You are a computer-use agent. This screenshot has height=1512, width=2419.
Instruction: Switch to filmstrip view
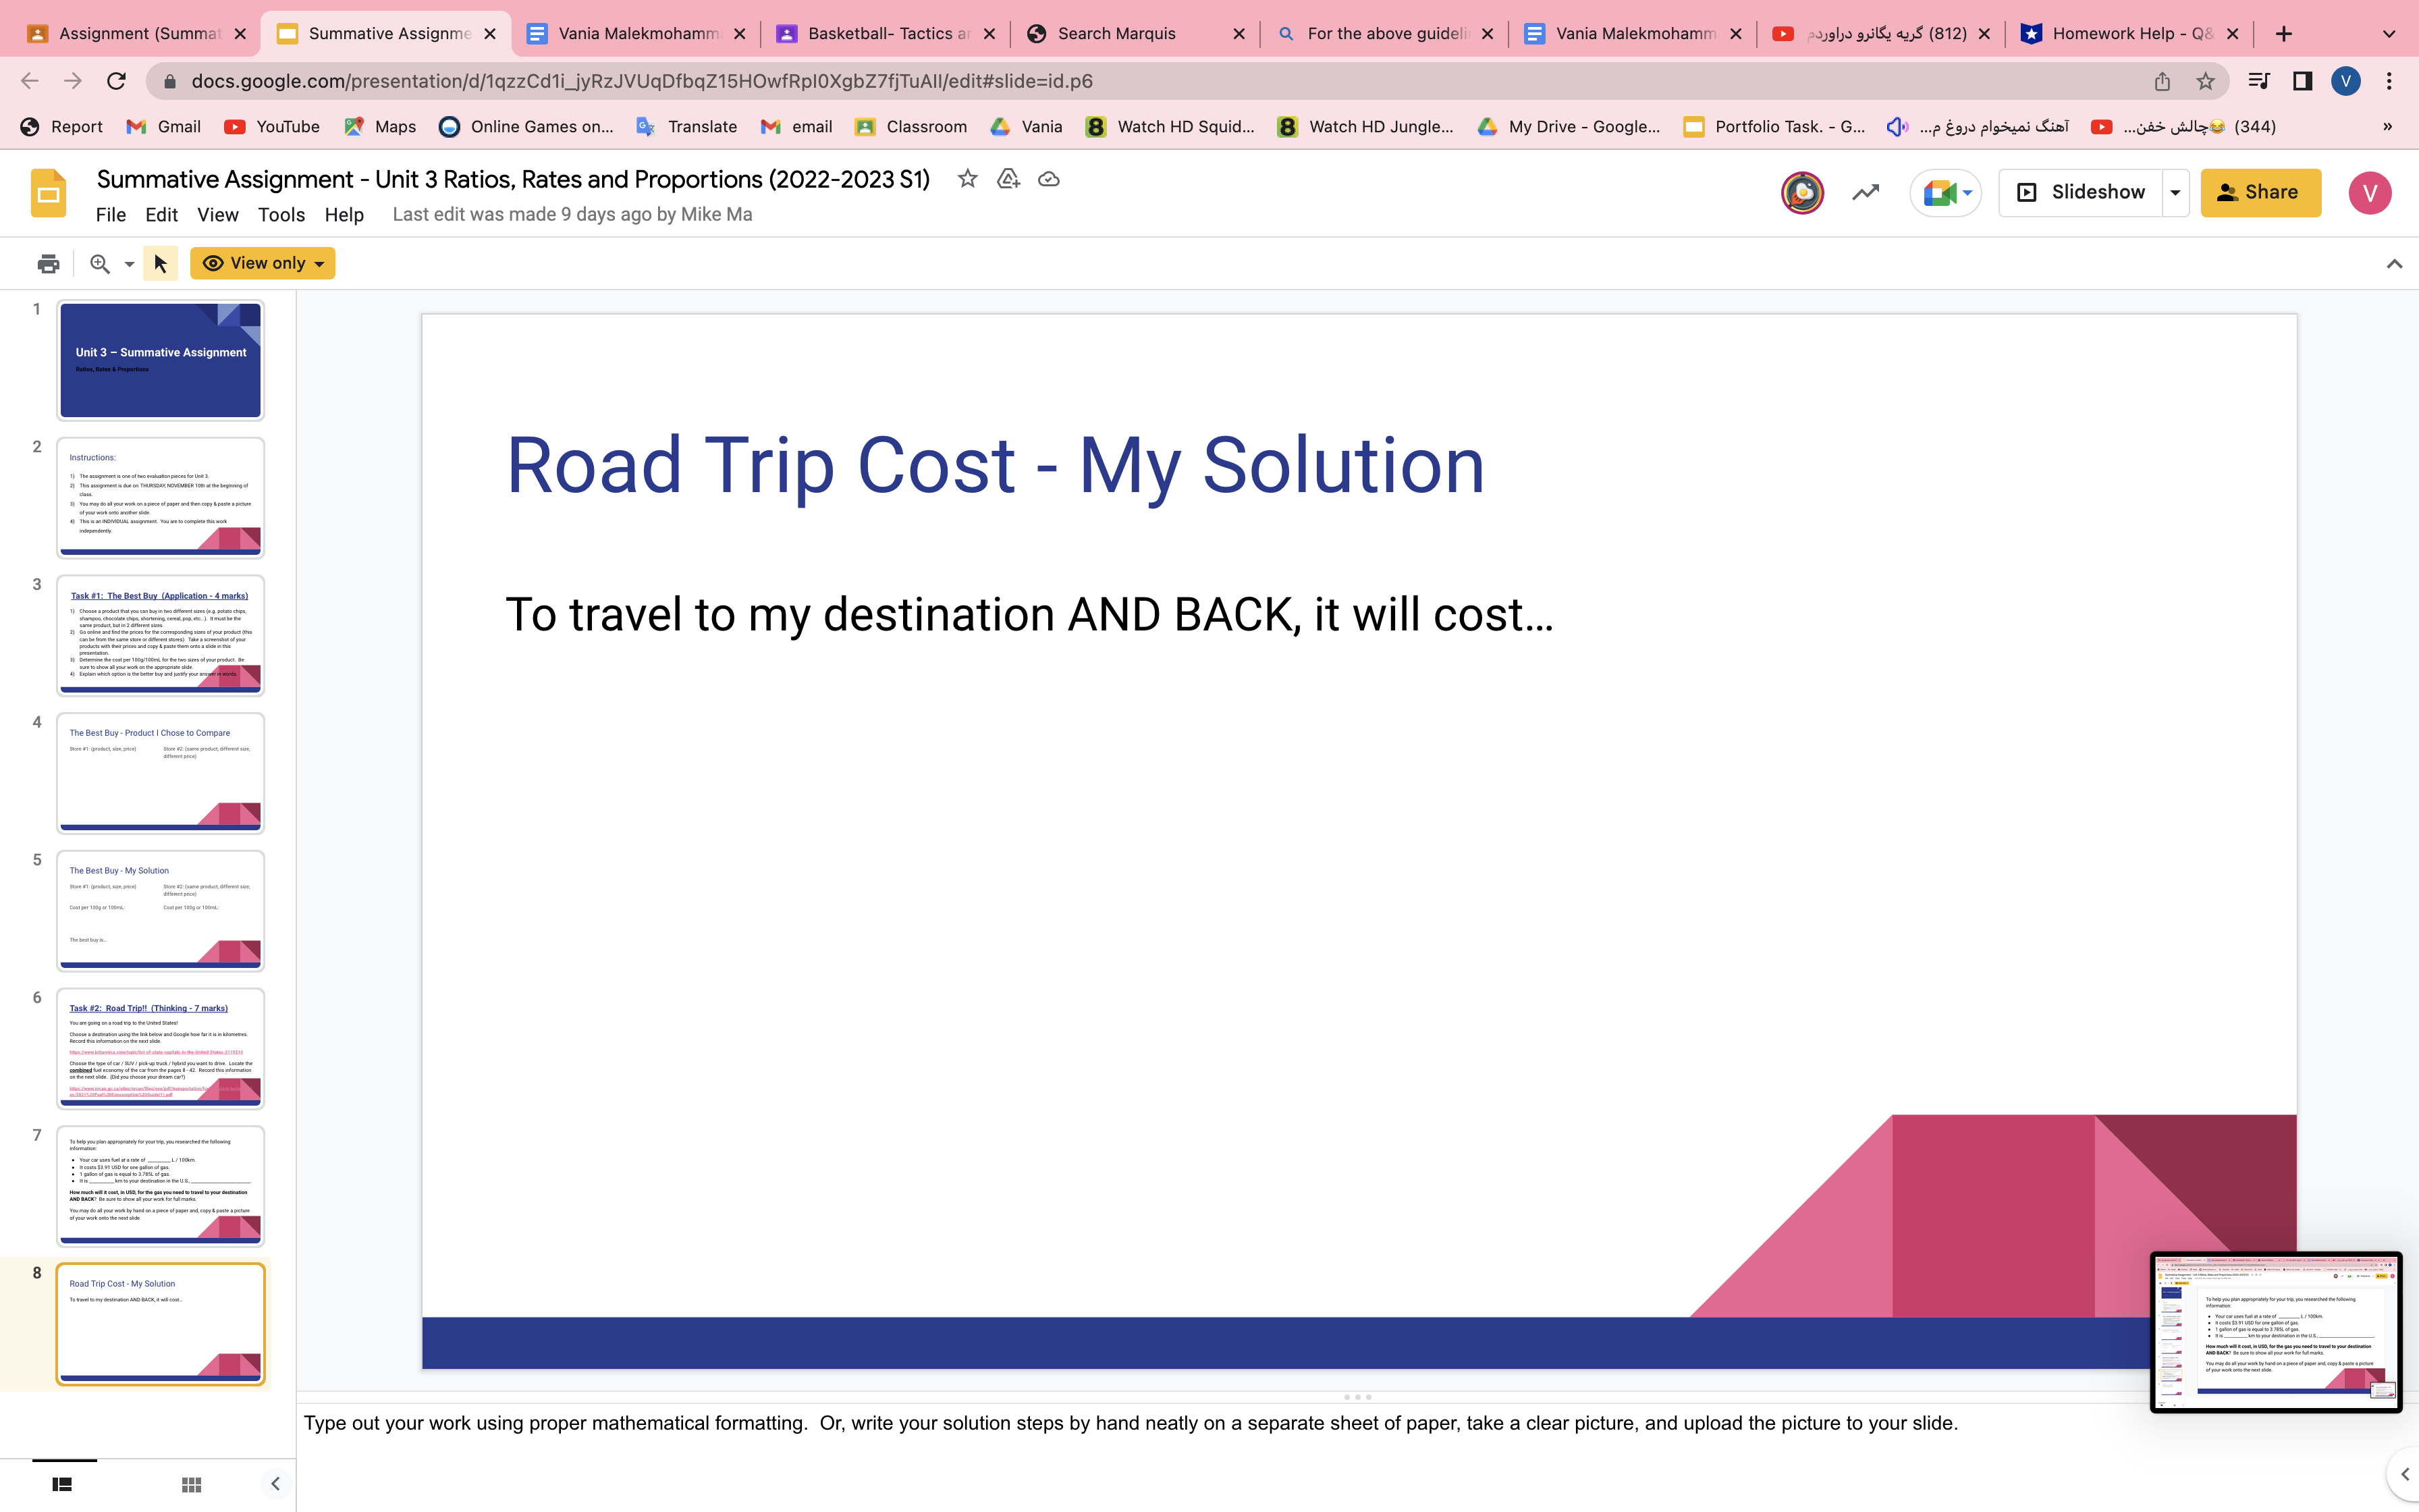[62, 1485]
